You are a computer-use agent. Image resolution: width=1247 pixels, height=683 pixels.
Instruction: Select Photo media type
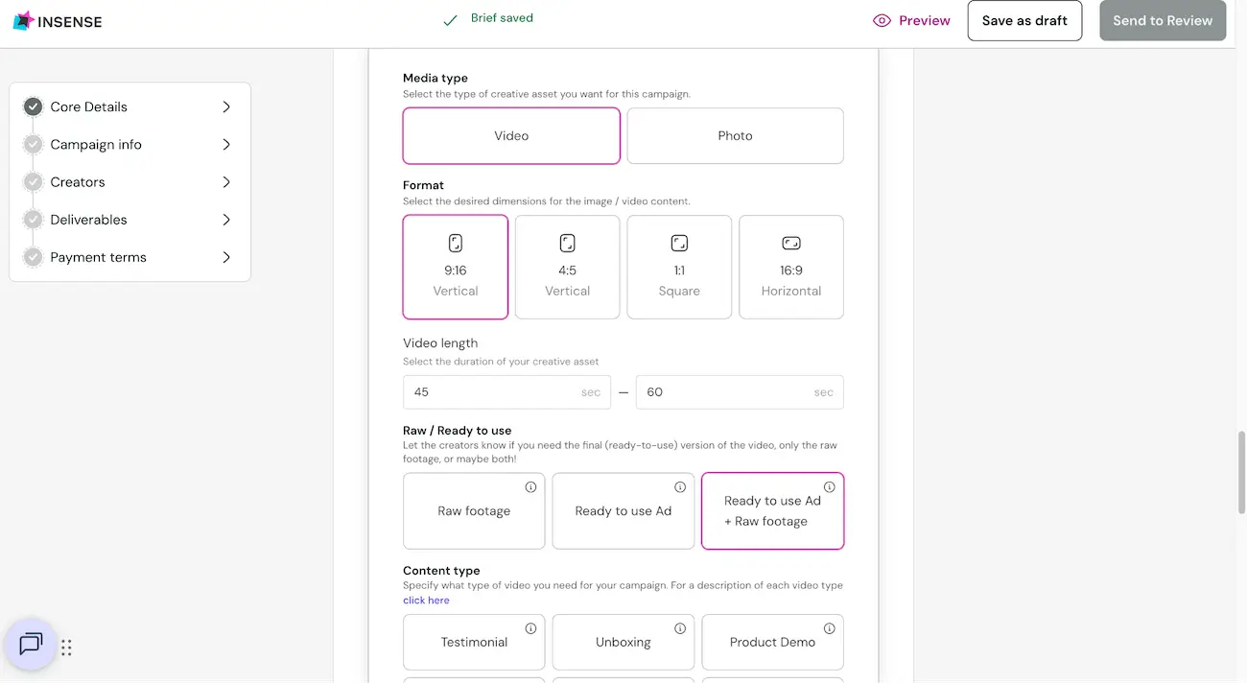coord(736,135)
